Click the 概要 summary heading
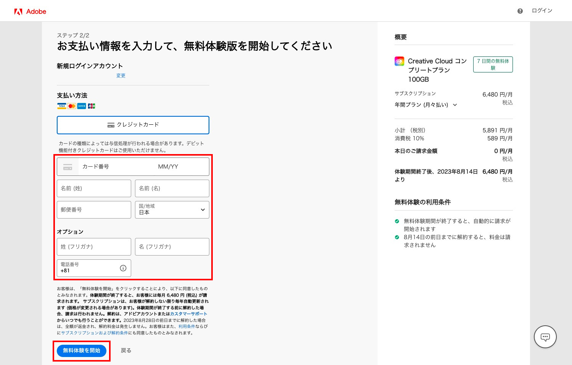 (x=401, y=37)
